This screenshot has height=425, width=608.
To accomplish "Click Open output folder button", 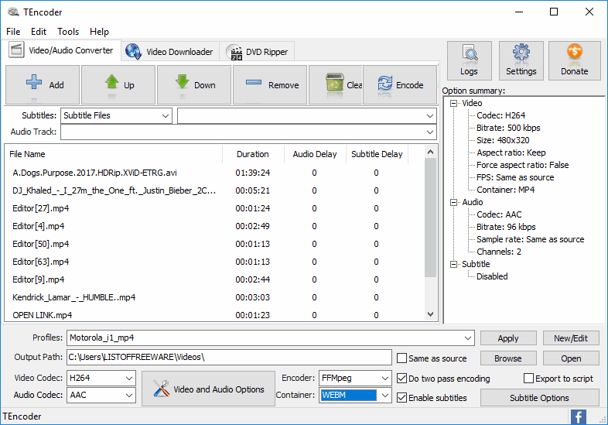I will click(x=571, y=358).
